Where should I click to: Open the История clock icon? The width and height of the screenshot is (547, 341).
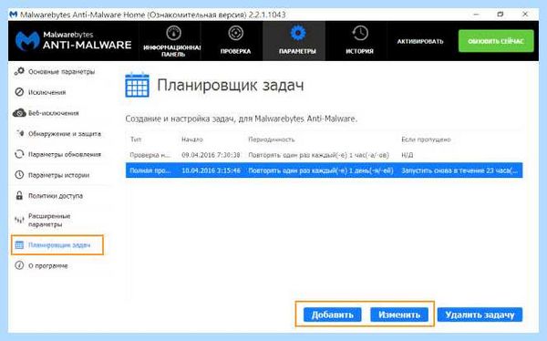tap(360, 33)
